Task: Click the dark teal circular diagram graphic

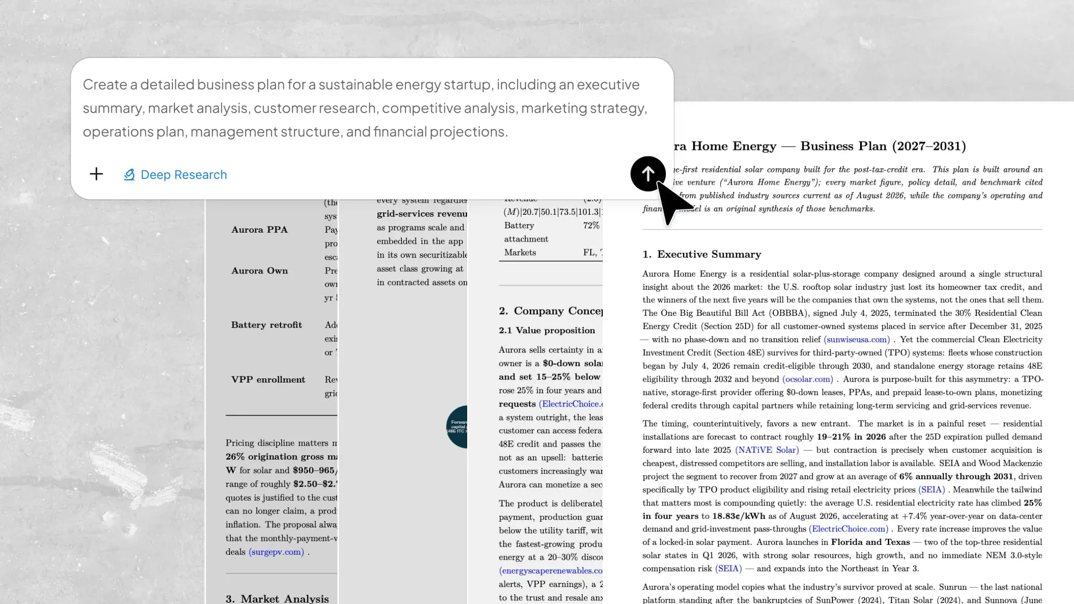Action: click(457, 427)
